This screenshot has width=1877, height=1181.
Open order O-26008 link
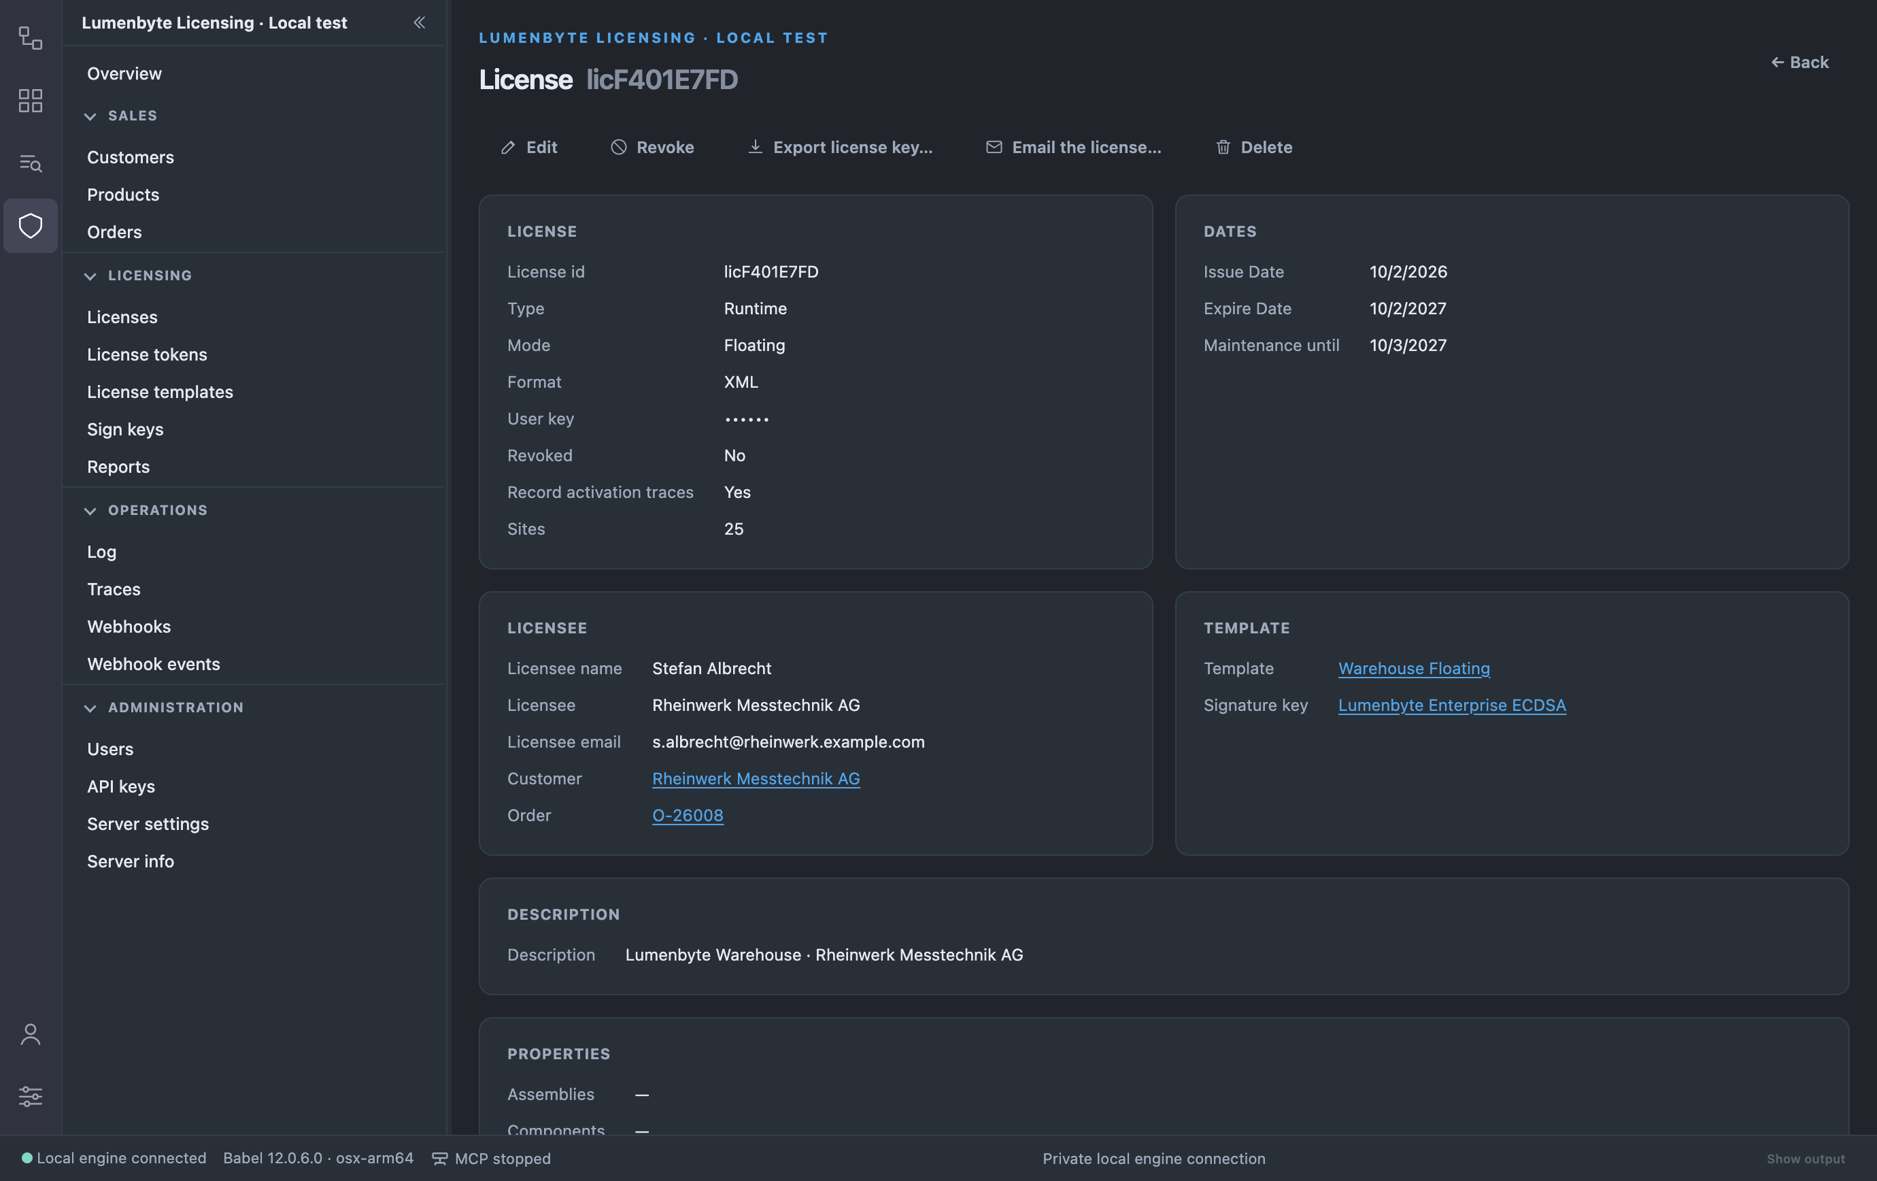(x=688, y=814)
